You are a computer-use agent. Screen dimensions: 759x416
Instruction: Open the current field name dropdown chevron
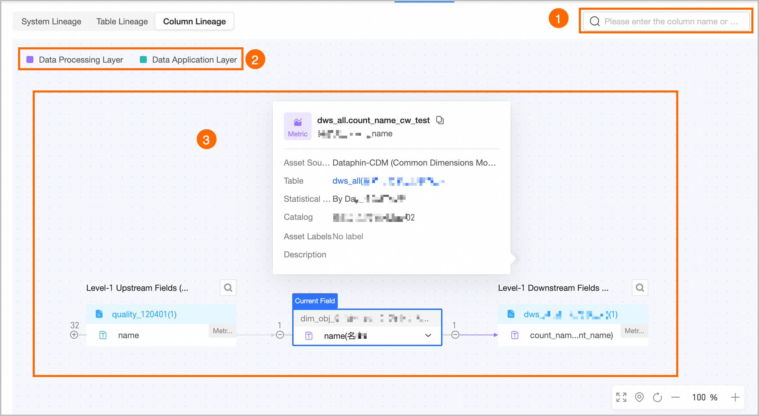click(x=428, y=336)
